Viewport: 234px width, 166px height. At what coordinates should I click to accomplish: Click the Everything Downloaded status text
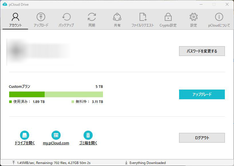pos(148,163)
